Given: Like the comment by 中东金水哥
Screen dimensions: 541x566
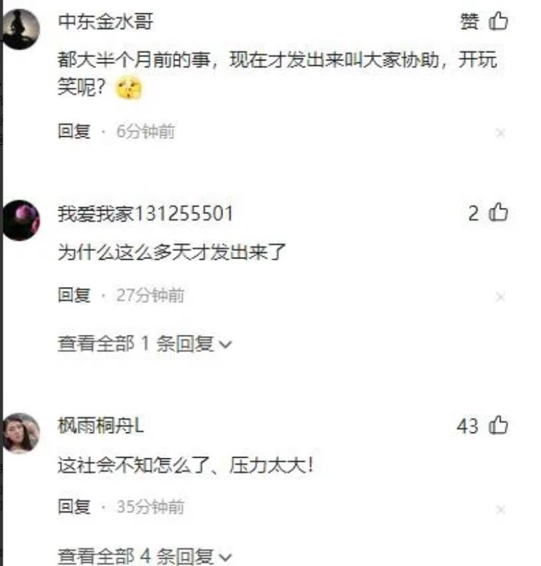Looking at the screenshot, I should 499,21.
